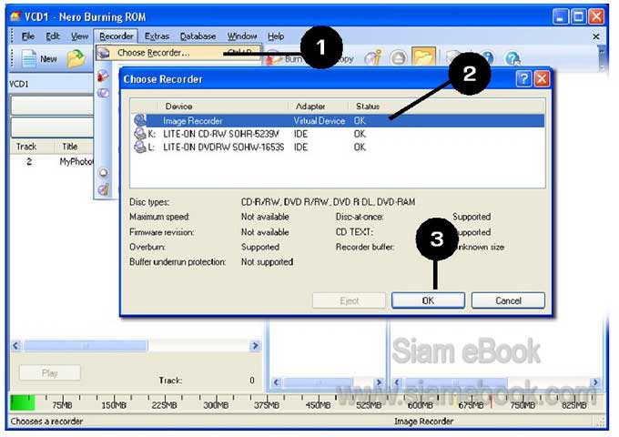This screenshot has height=437, width=619.
Task: Click the help question mark toolbar icon
Action: 512,58
